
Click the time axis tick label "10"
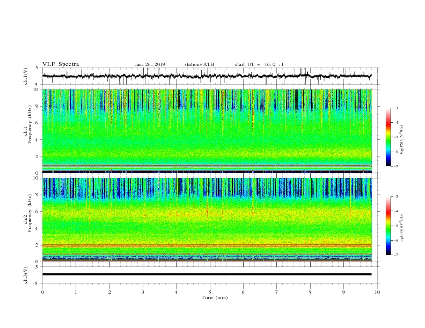377,292
